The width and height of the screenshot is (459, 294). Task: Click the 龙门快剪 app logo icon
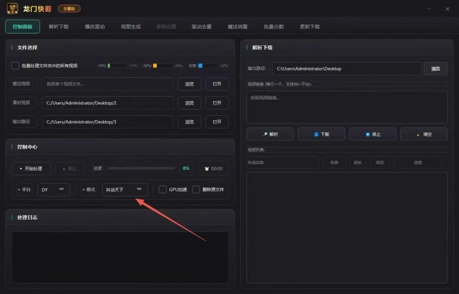point(13,8)
